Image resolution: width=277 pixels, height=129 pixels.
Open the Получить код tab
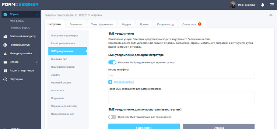coord(165,25)
